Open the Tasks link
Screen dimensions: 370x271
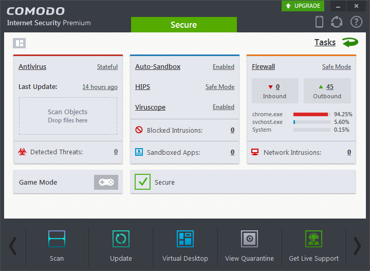[x=325, y=43]
